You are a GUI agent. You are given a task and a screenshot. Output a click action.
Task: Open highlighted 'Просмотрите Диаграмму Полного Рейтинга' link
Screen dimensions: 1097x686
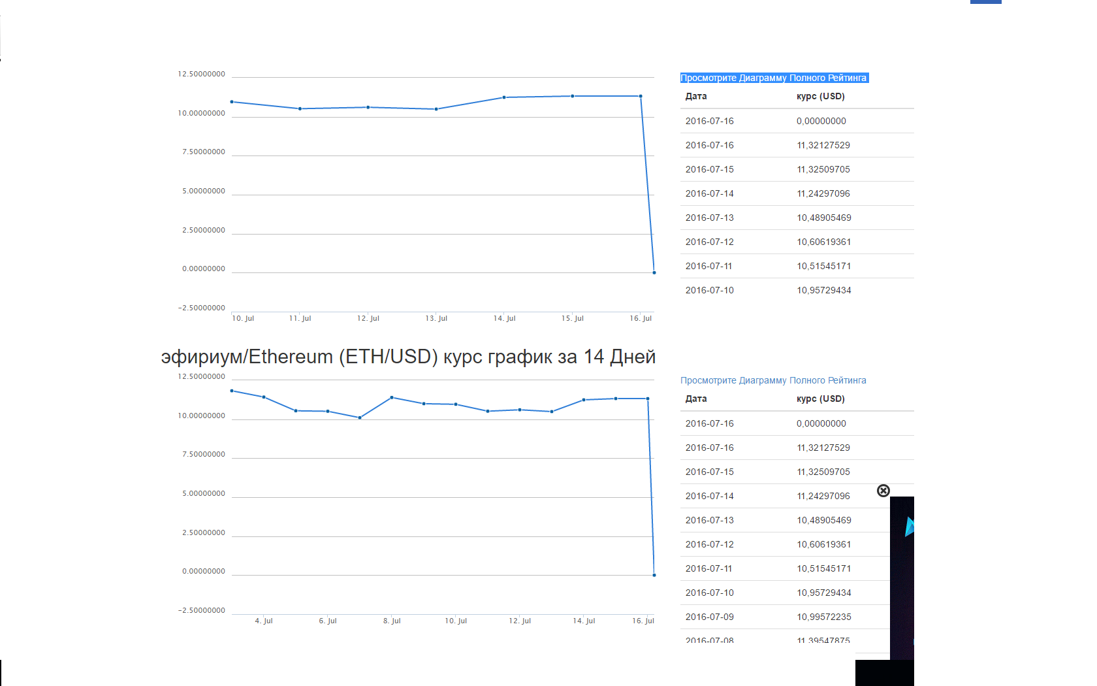773,78
